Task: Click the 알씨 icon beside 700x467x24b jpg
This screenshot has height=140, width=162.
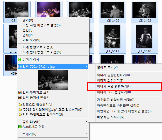Action: pos(20,67)
